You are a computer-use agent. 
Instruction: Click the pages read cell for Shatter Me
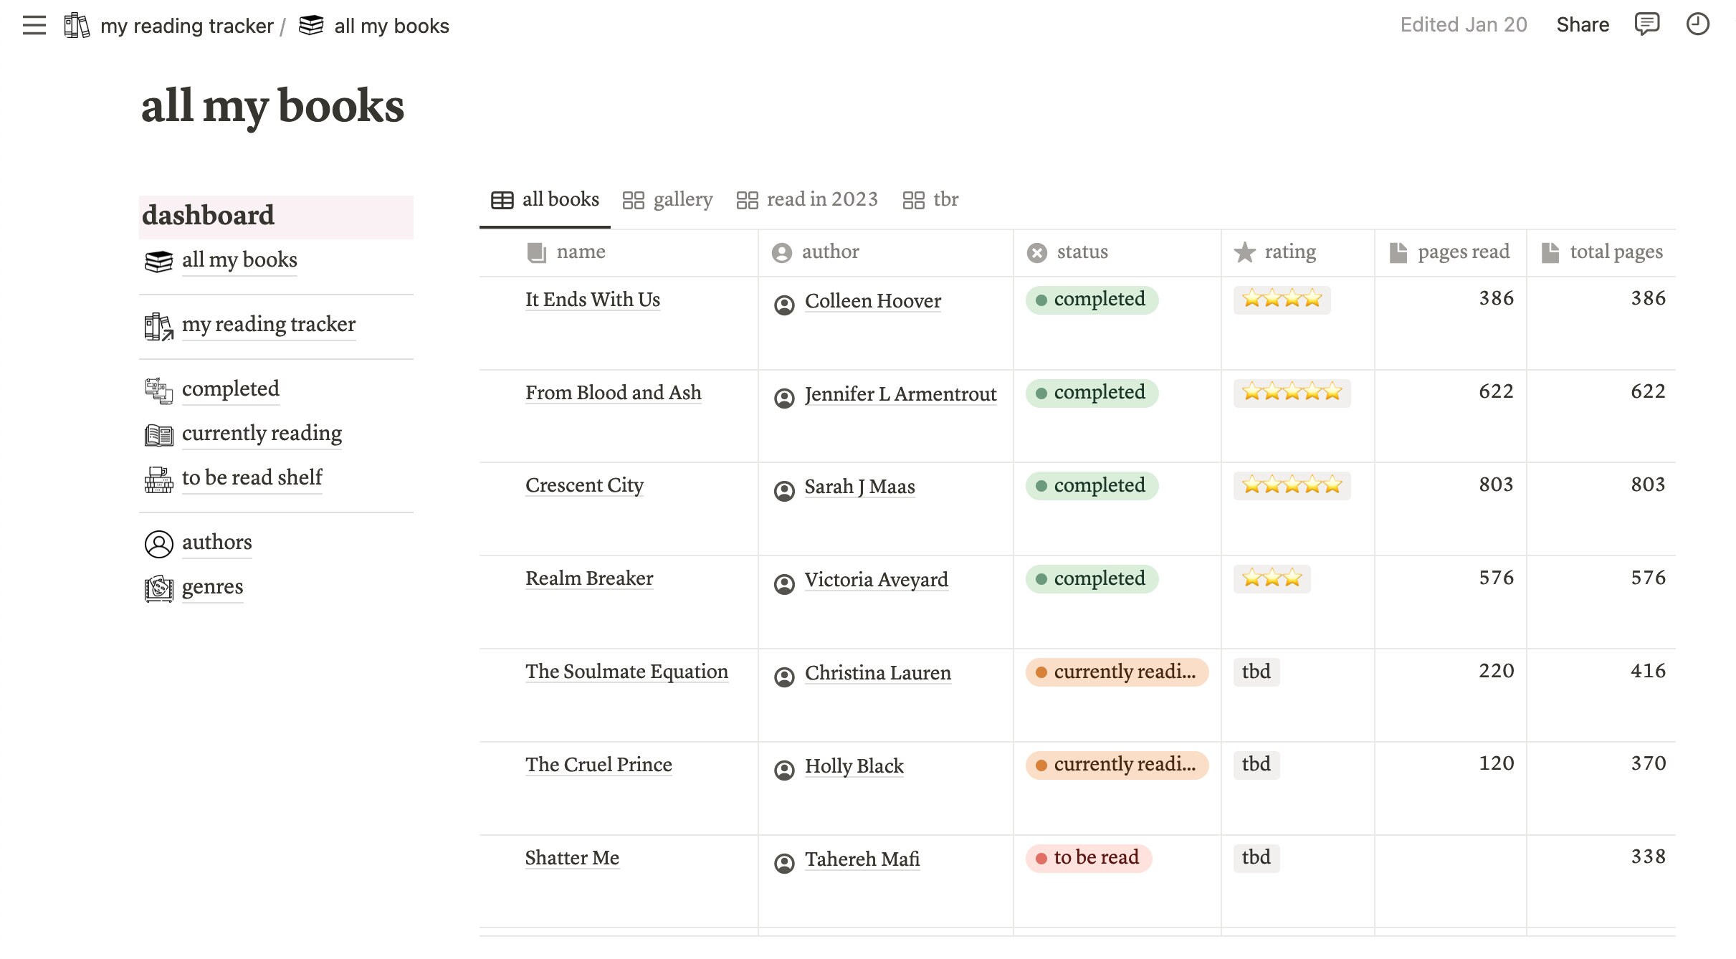1449,858
